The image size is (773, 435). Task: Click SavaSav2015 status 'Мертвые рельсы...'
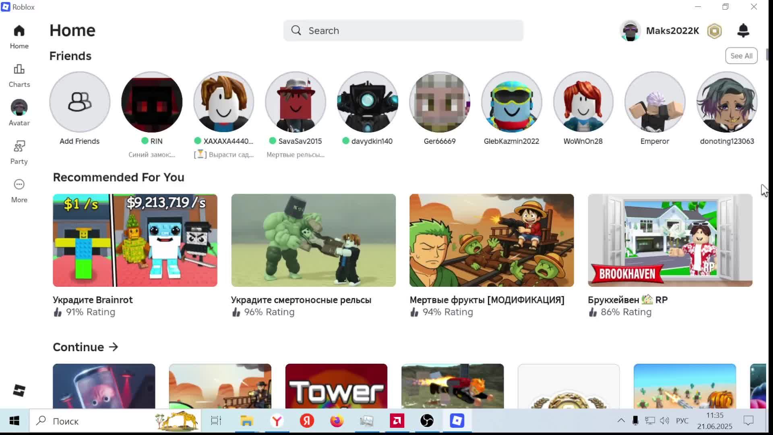[296, 155]
